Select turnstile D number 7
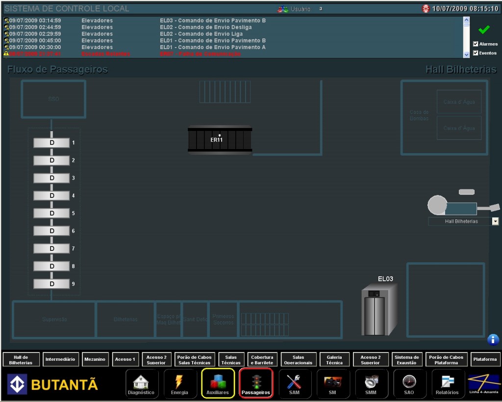 pos(51,248)
